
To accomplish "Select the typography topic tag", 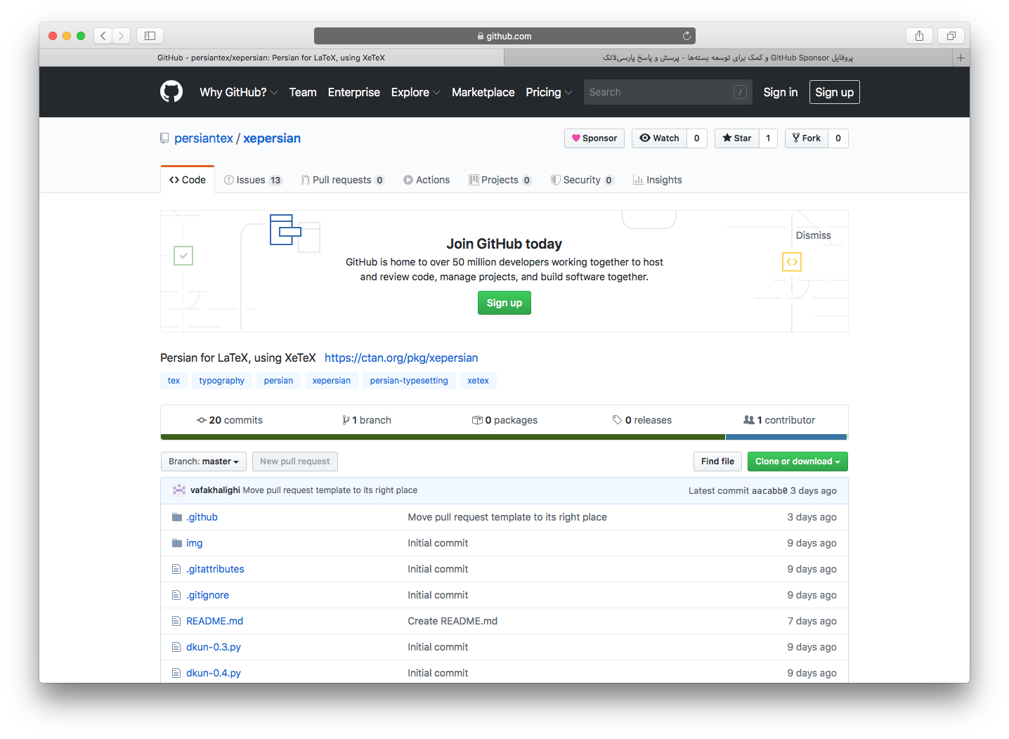I will tap(222, 381).
